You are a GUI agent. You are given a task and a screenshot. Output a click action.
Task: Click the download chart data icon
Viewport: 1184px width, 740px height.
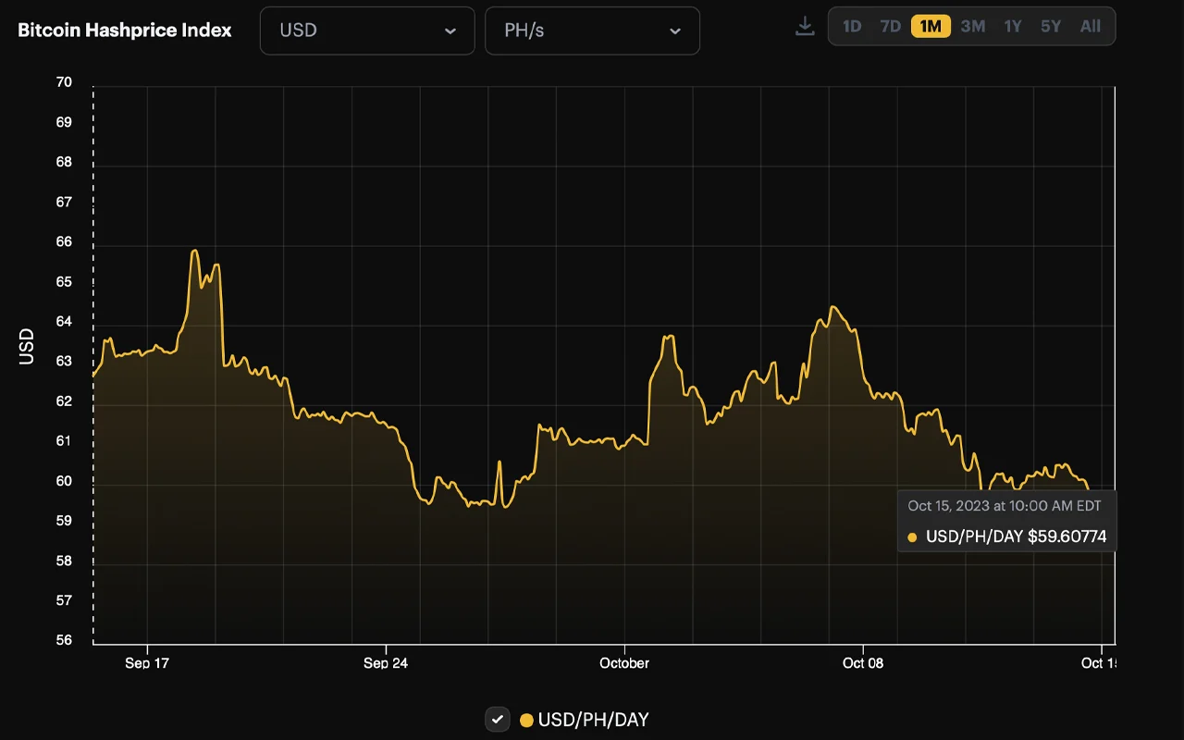tap(805, 27)
